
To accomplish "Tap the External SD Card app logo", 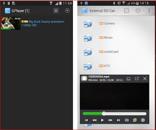I will (85, 11).
